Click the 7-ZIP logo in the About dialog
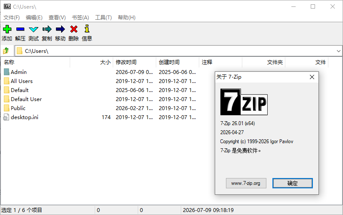The image size is (343, 215). (244, 102)
